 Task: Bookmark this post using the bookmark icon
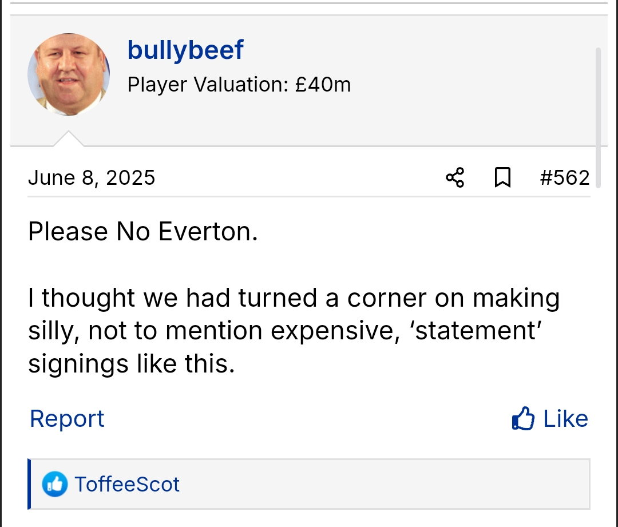[x=502, y=178]
